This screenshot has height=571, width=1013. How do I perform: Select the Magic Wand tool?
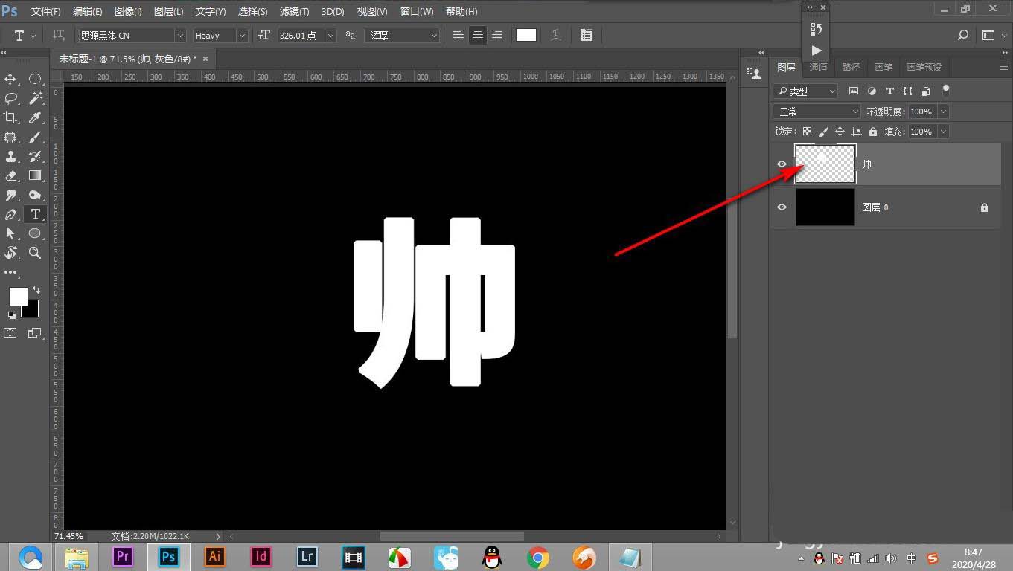(35, 98)
